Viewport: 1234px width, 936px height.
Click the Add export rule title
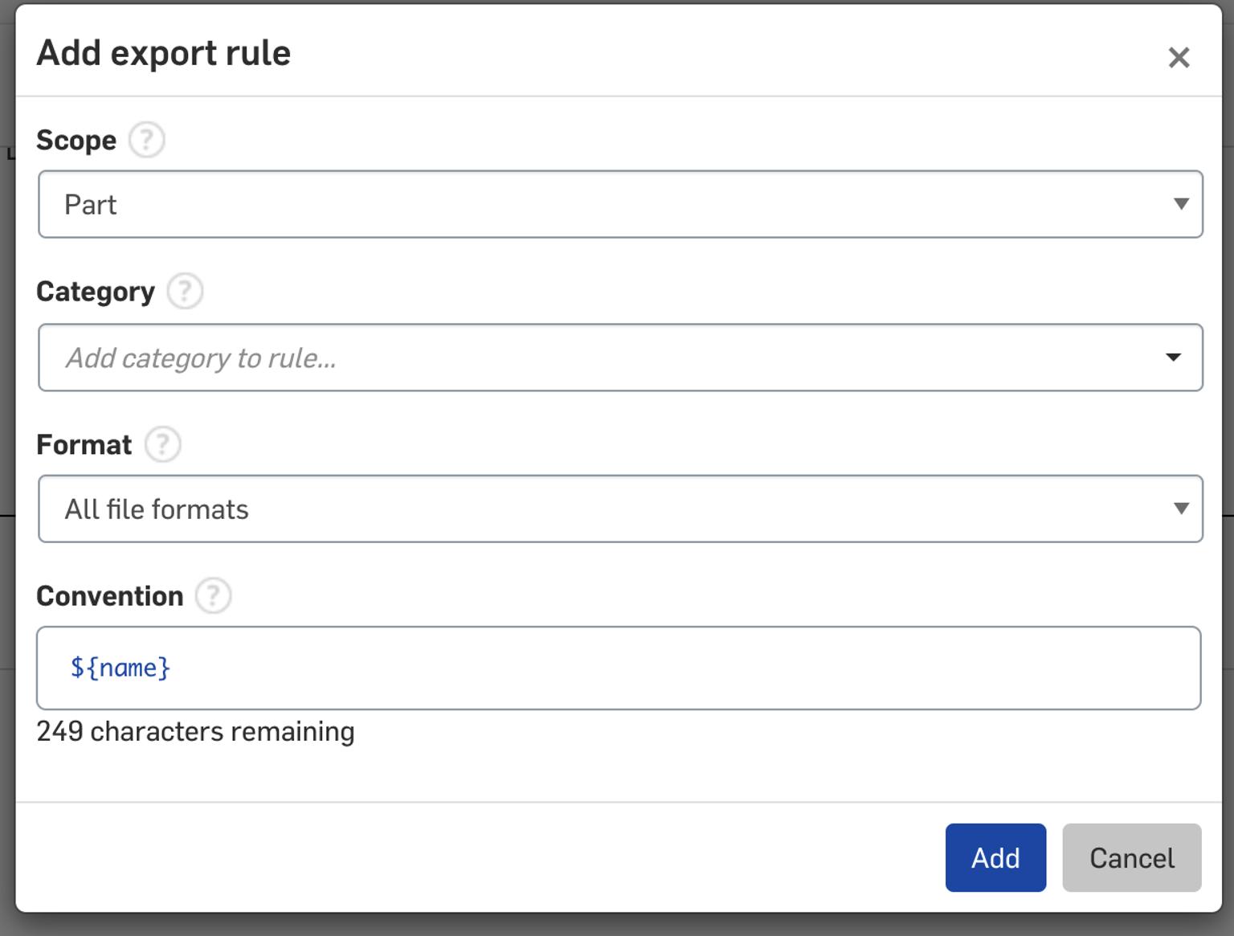(162, 54)
